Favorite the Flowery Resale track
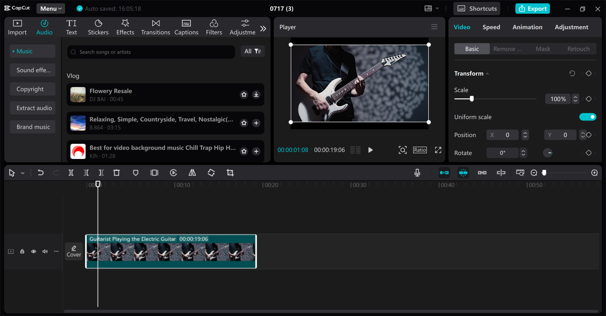 coord(244,95)
